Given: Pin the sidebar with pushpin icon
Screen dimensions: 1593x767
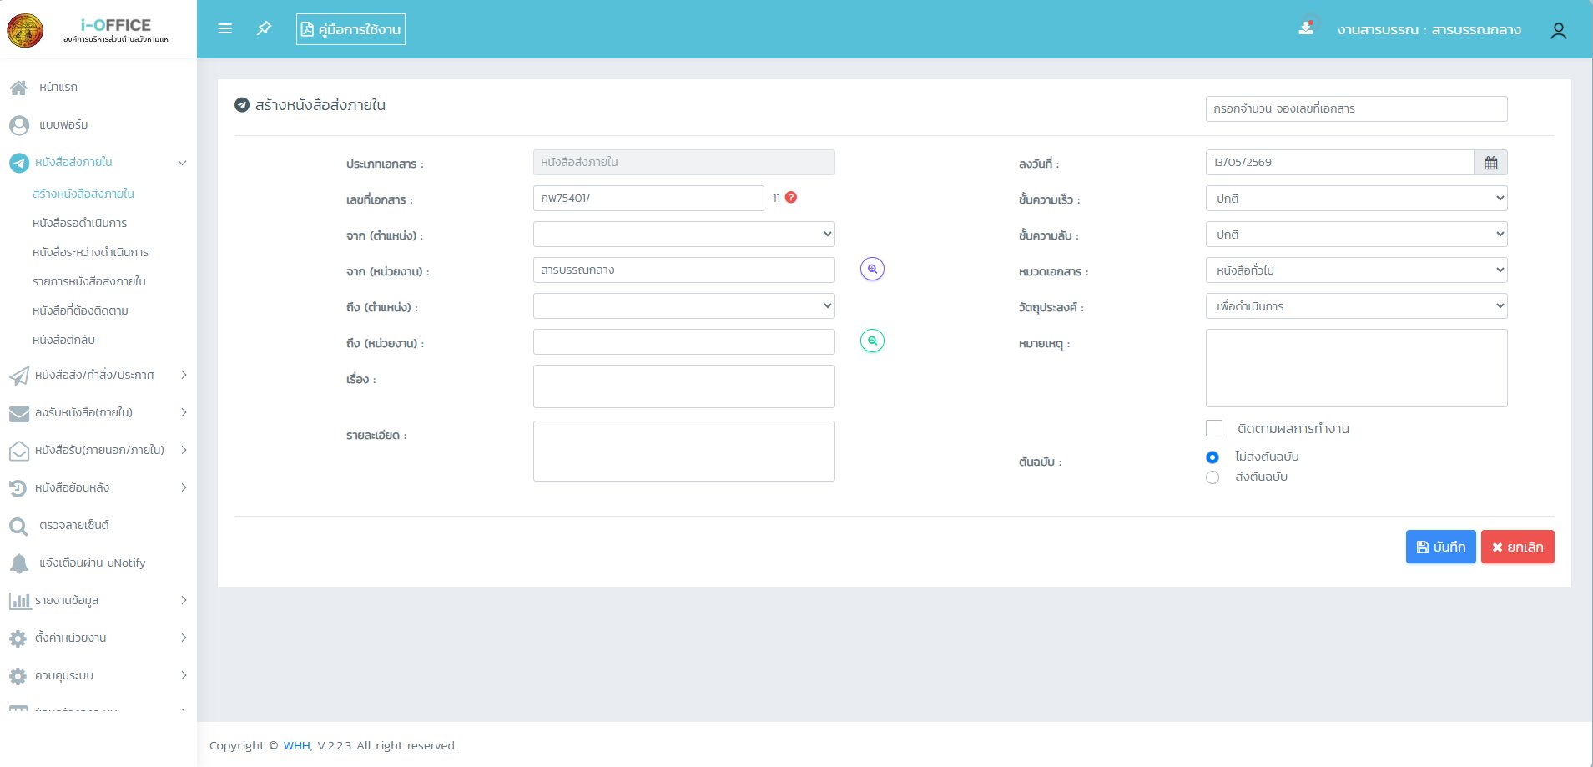Looking at the screenshot, I should 265,28.
